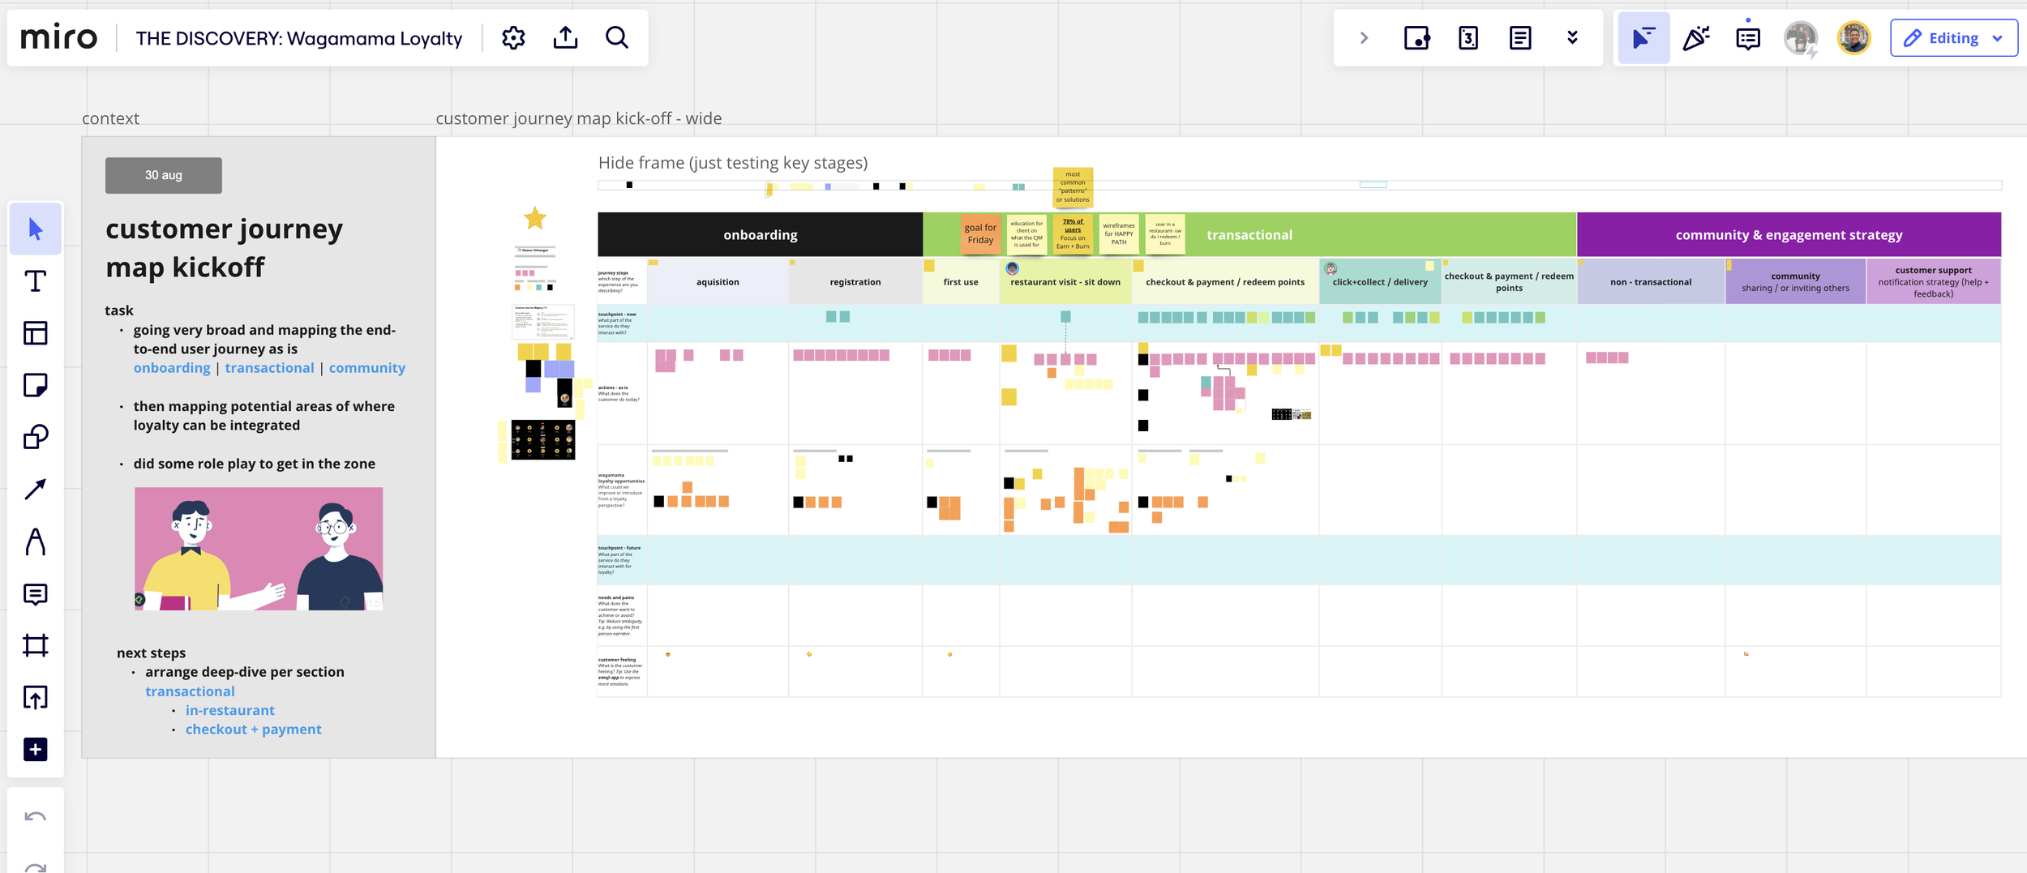Image resolution: width=2027 pixels, height=873 pixels.
Task: Click the community link in task list
Action: pyautogui.click(x=366, y=368)
